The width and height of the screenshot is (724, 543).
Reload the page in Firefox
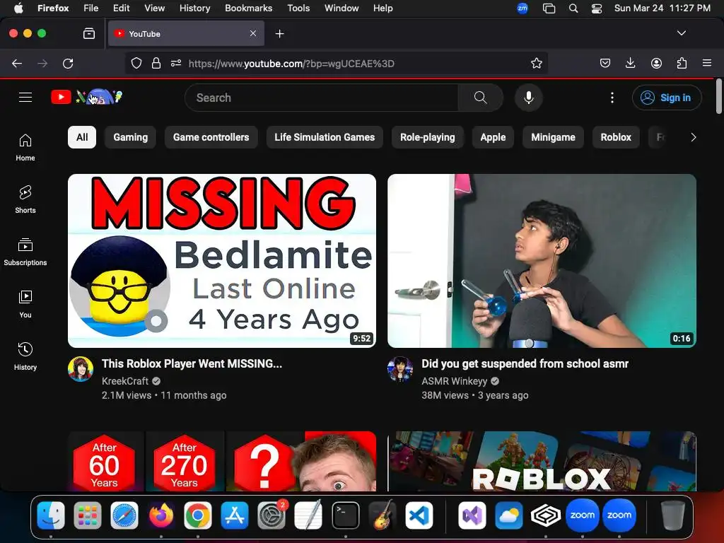[x=68, y=63]
